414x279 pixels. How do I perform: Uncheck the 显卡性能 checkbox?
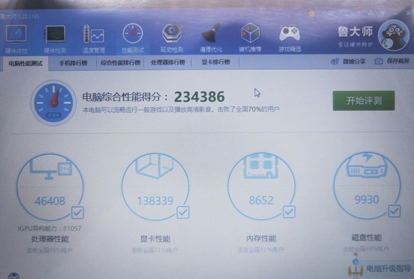(x=183, y=212)
